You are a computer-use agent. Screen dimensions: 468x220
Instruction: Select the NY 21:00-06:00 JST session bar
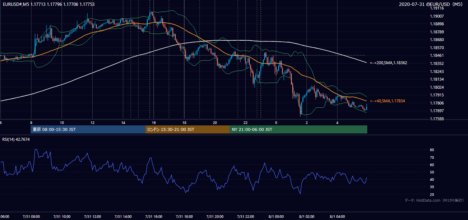pos(298,129)
